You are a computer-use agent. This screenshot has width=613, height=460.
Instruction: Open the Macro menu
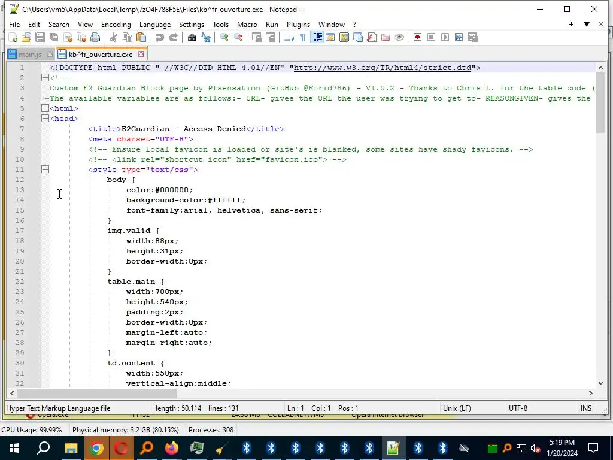coord(247,24)
